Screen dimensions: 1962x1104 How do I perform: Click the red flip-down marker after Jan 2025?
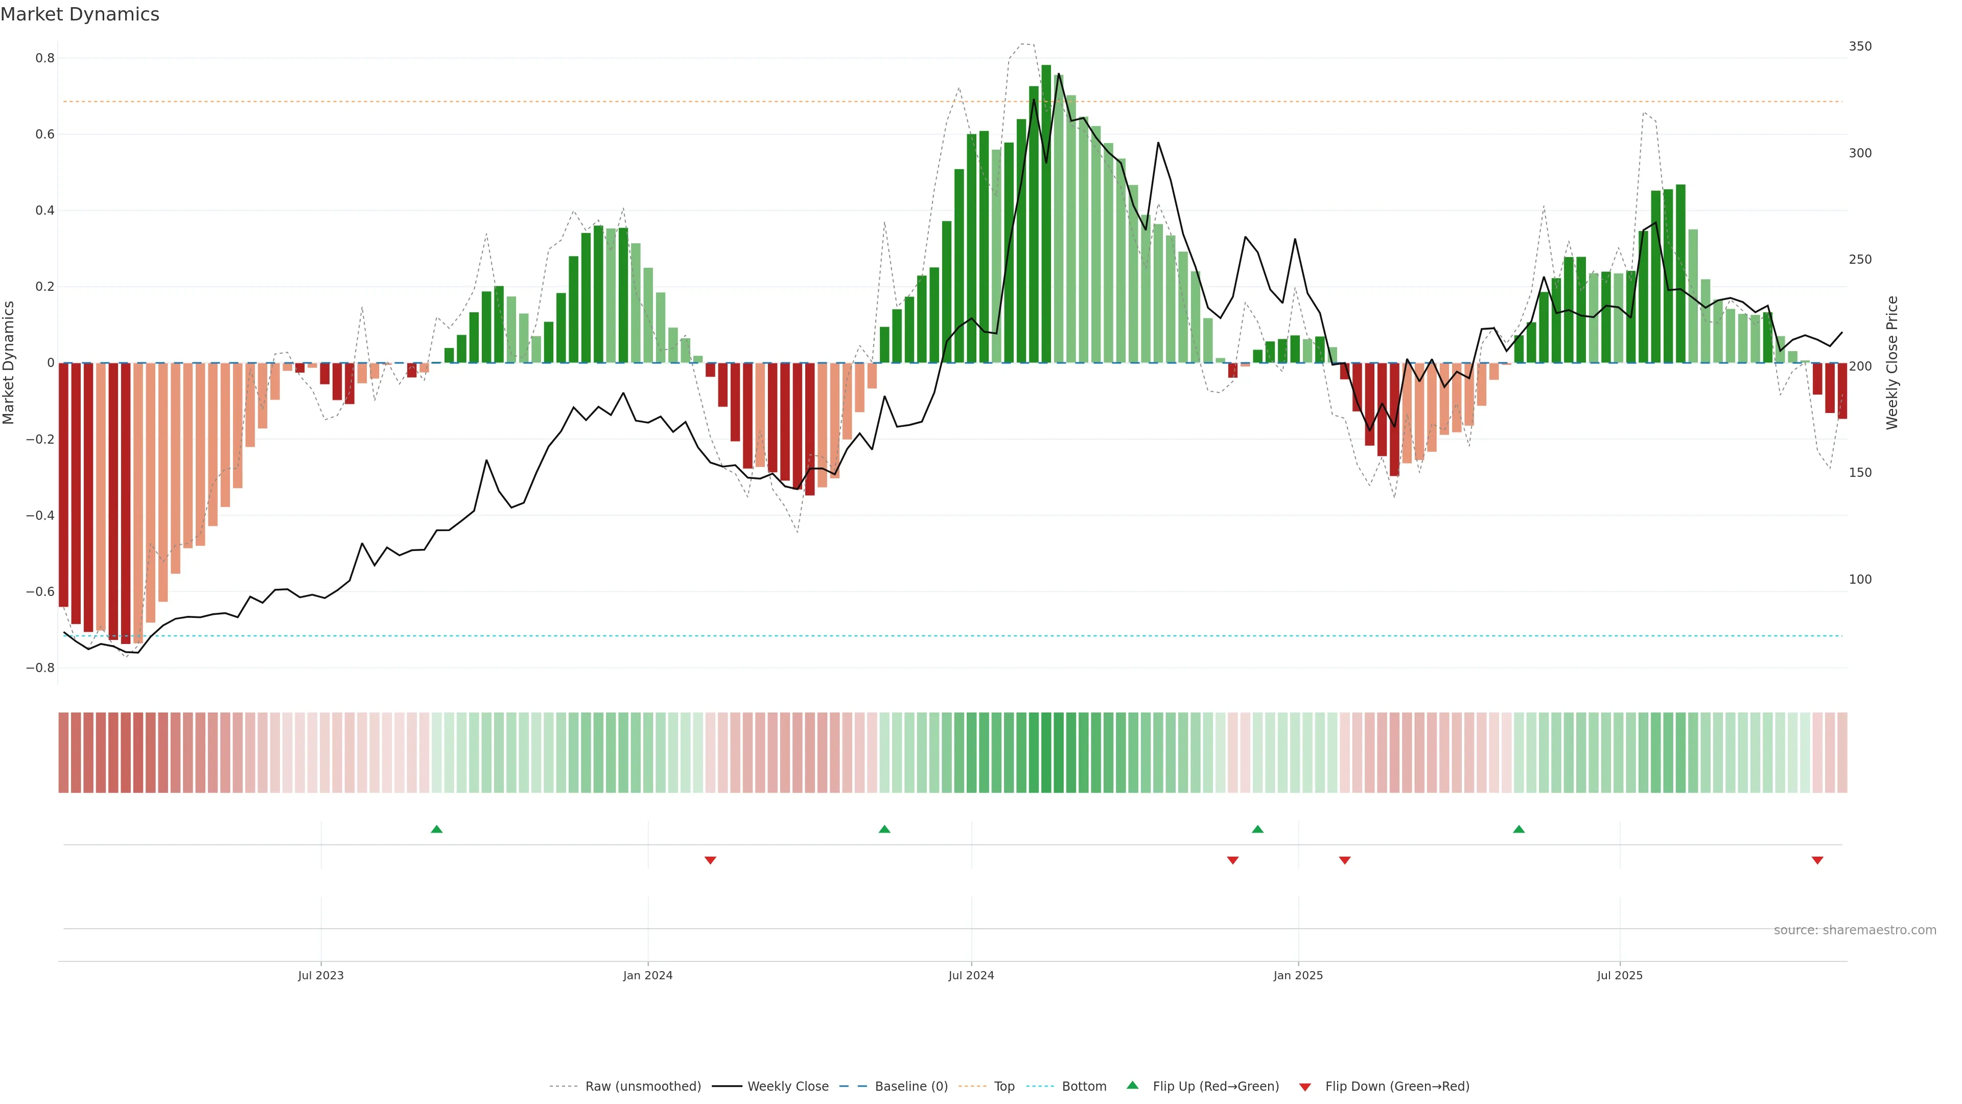pos(1344,860)
